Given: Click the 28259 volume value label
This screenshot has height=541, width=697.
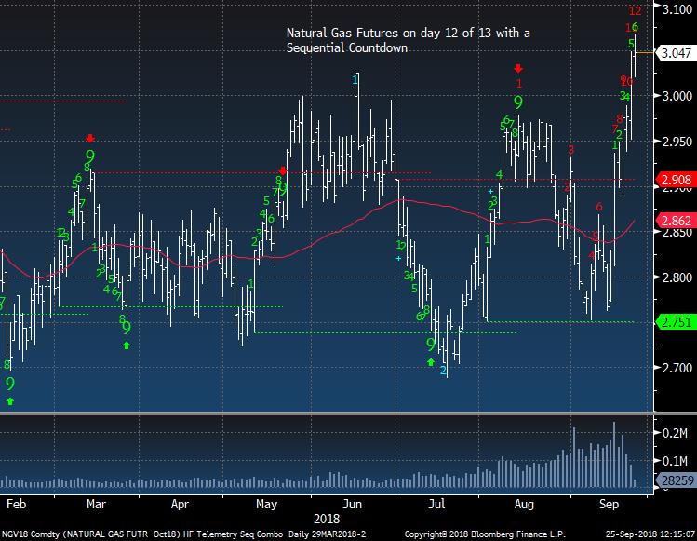Looking at the screenshot, I should 676,481.
